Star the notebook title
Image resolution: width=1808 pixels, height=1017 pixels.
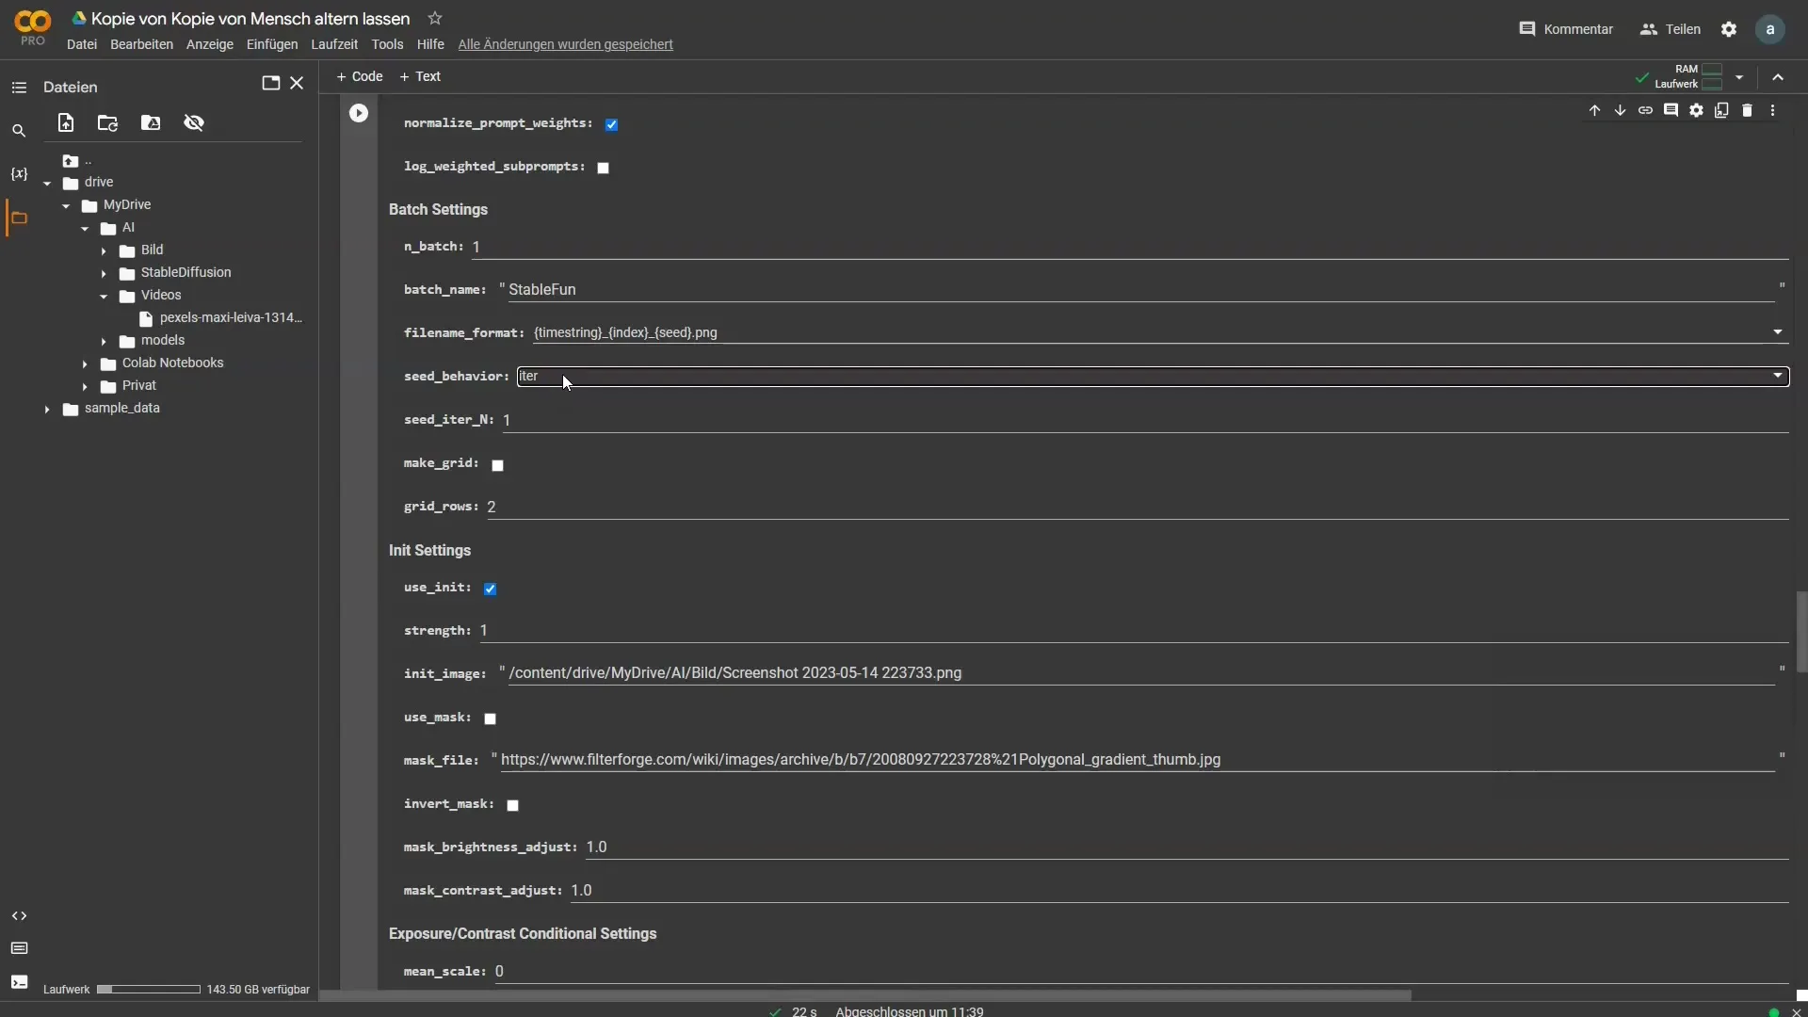[x=434, y=19]
